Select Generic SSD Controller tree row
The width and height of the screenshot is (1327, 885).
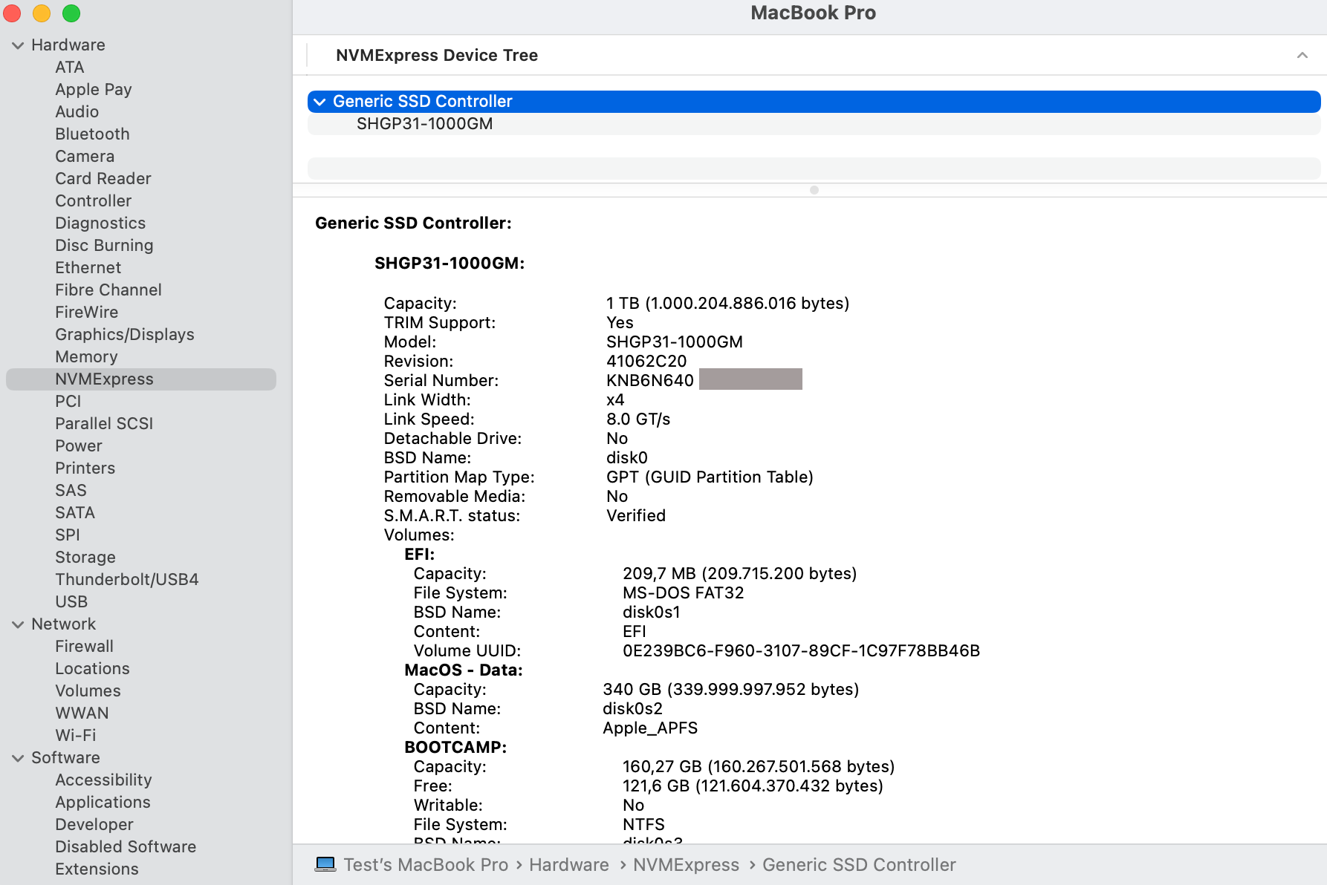814,102
